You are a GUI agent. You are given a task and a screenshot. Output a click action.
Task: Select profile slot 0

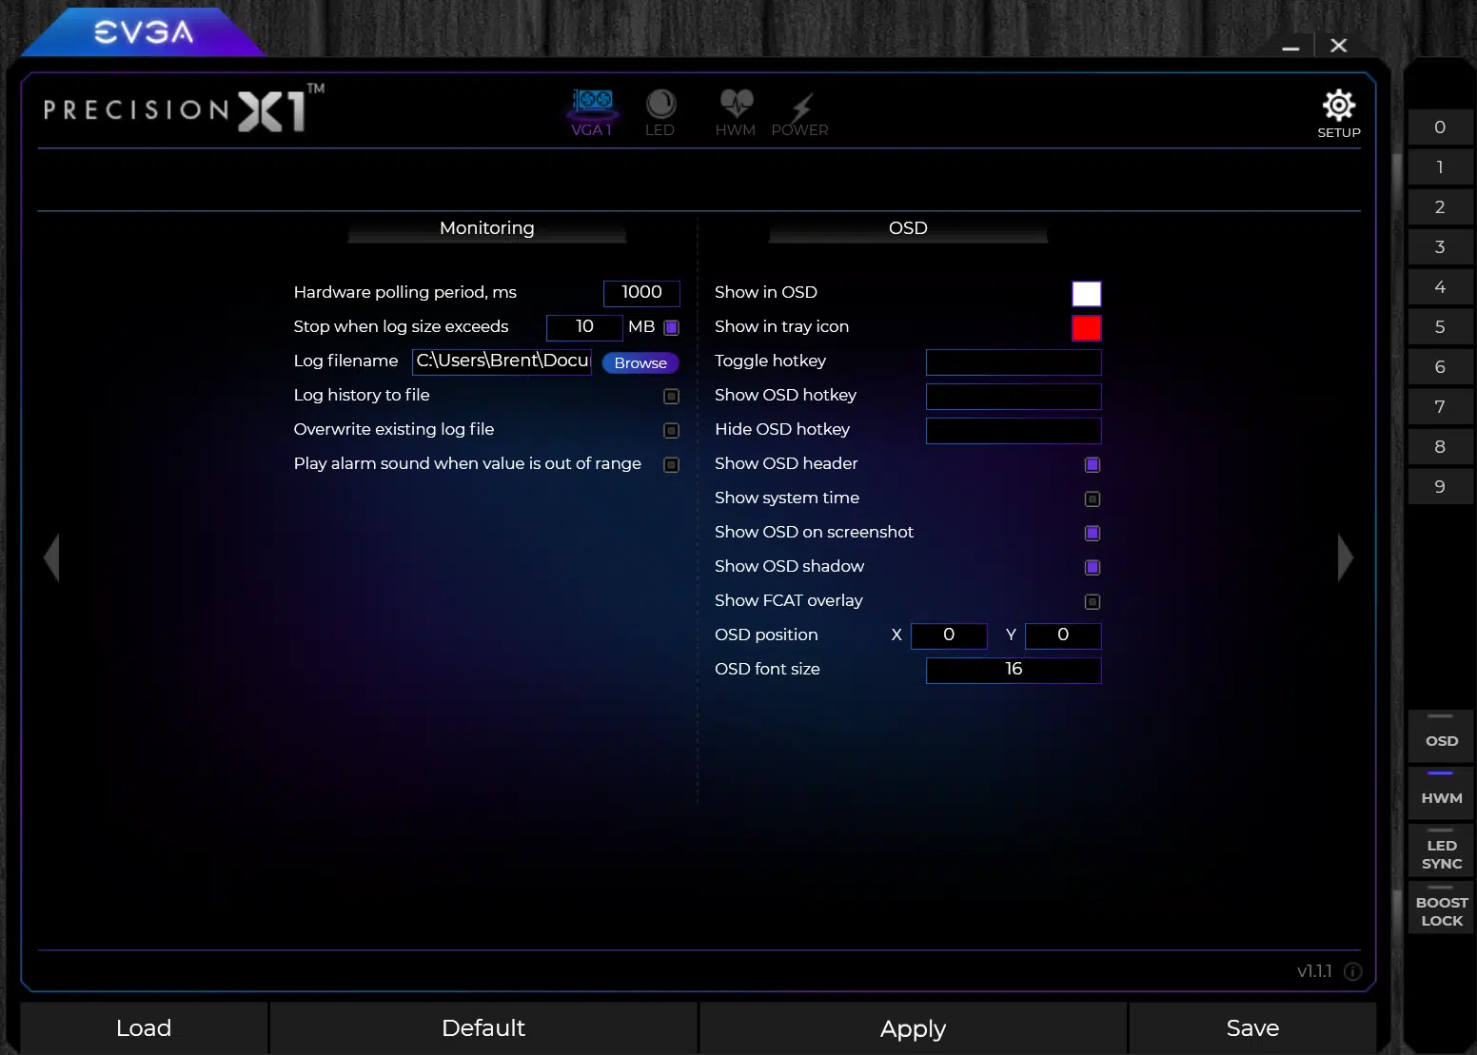(1440, 127)
